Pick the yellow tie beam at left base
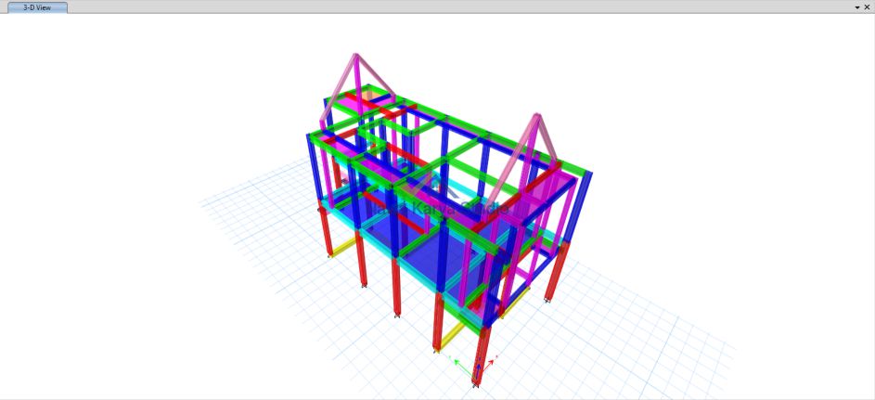The height and width of the screenshot is (400, 875). point(345,245)
